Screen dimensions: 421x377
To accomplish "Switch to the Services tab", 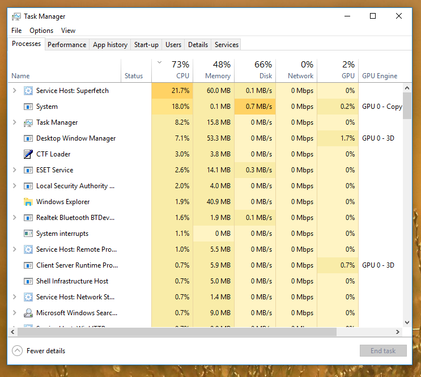I will pos(226,45).
